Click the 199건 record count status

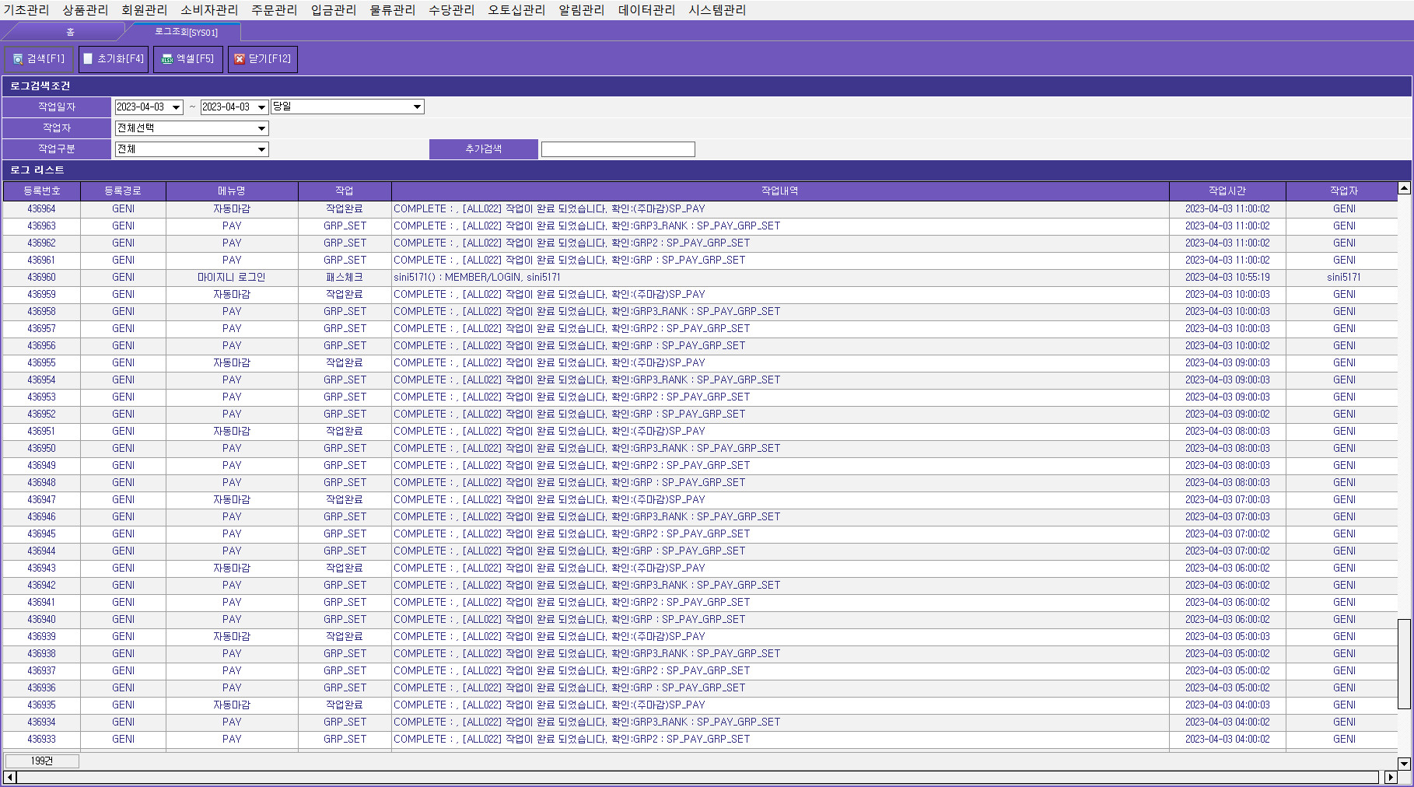coord(42,761)
